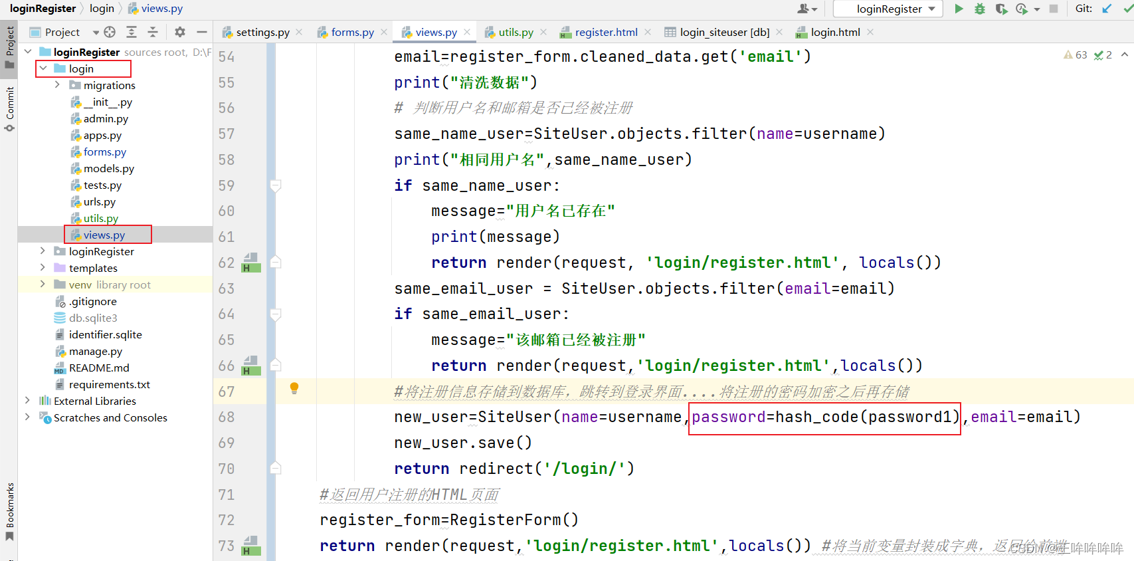The height and width of the screenshot is (561, 1134).
Task: Close the utils.py tab
Action: 543,32
